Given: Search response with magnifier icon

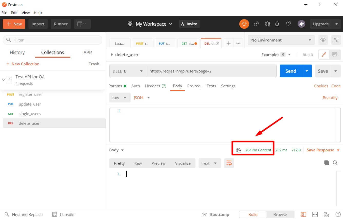Looking at the screenshot, I should coord(335,163).
